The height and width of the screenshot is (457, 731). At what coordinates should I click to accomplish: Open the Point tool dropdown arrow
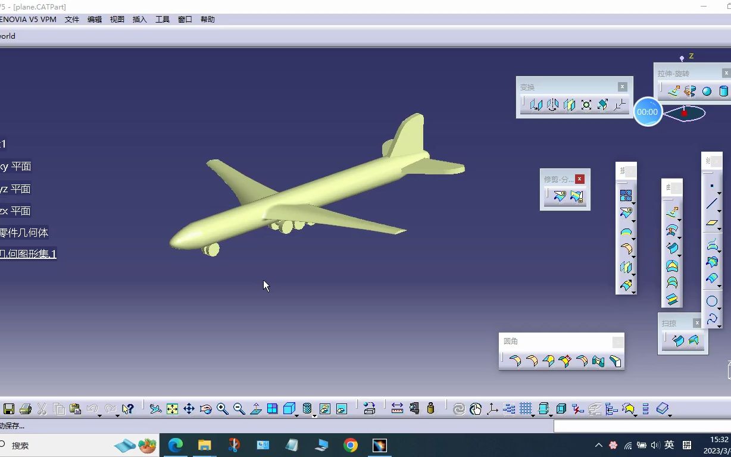719,193
